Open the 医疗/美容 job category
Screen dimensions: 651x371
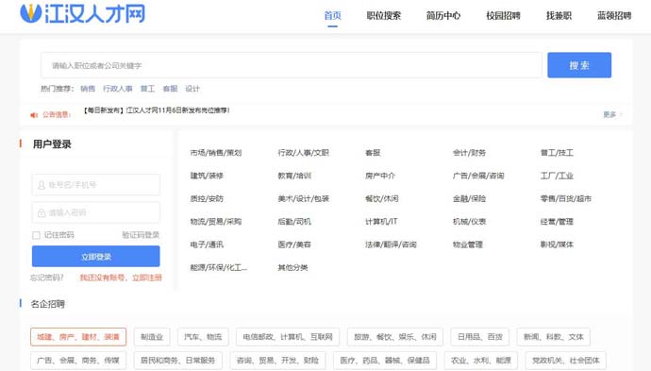point(294,245)
